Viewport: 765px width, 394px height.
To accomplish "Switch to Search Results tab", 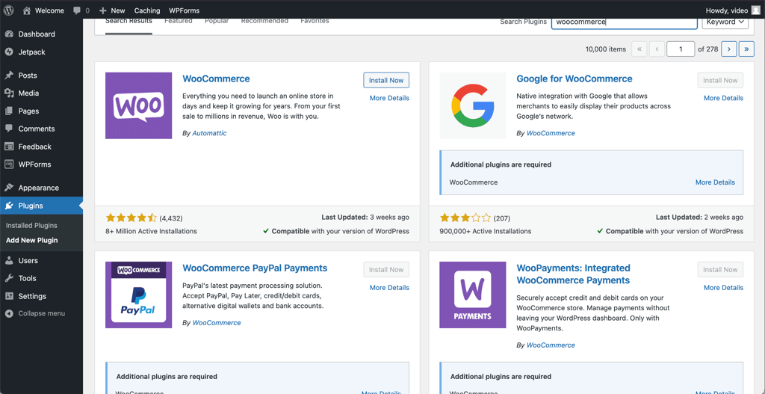I will pyautogui.click(x=128, y=21).
